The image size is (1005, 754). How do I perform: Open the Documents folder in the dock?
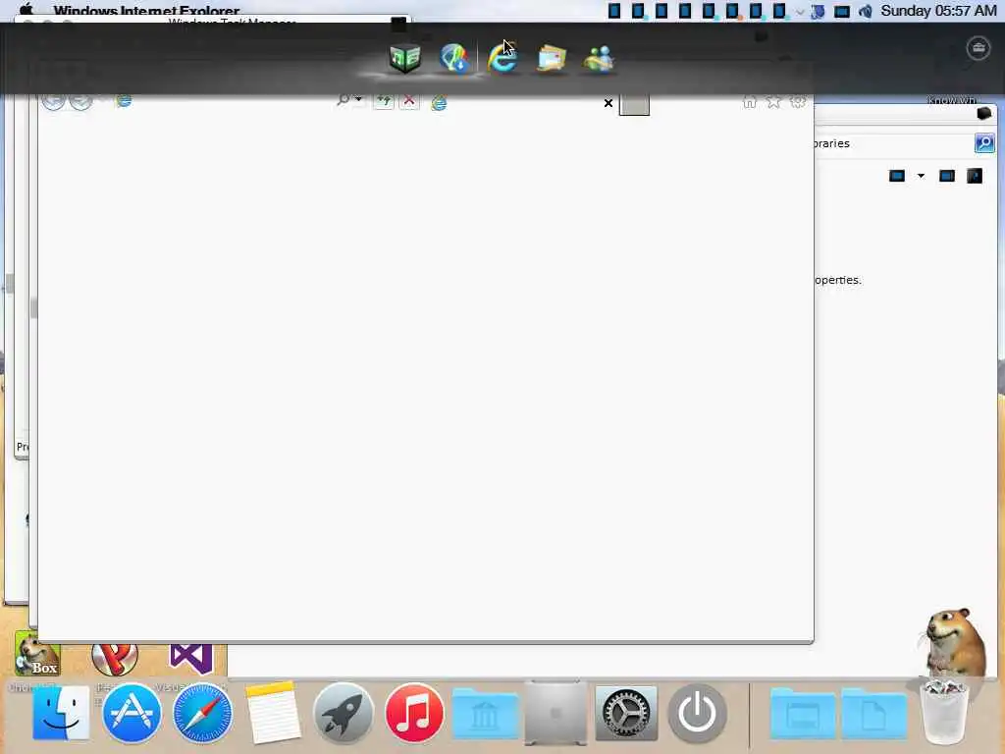(873, 715)
